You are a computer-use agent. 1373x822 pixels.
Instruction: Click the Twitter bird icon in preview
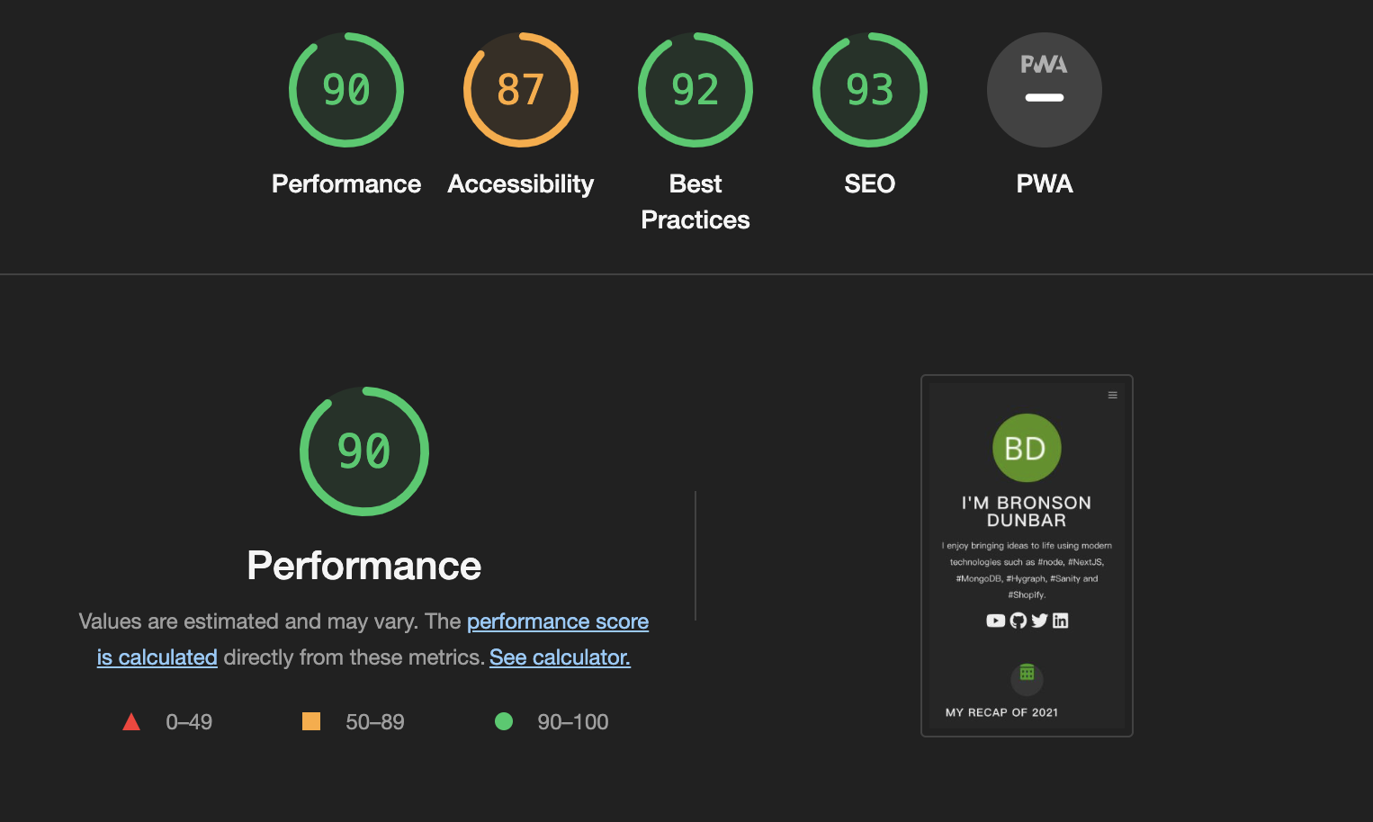click(1039, 621)
